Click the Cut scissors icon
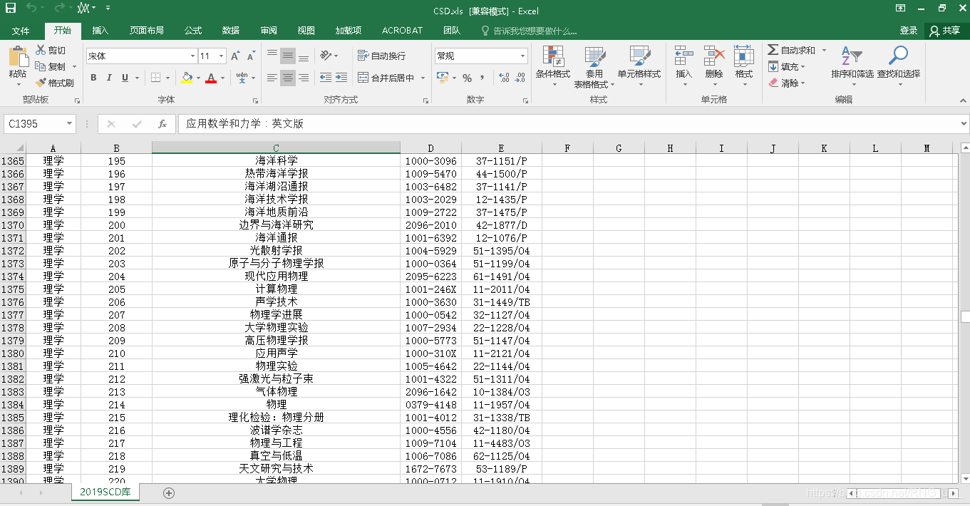 41,50
